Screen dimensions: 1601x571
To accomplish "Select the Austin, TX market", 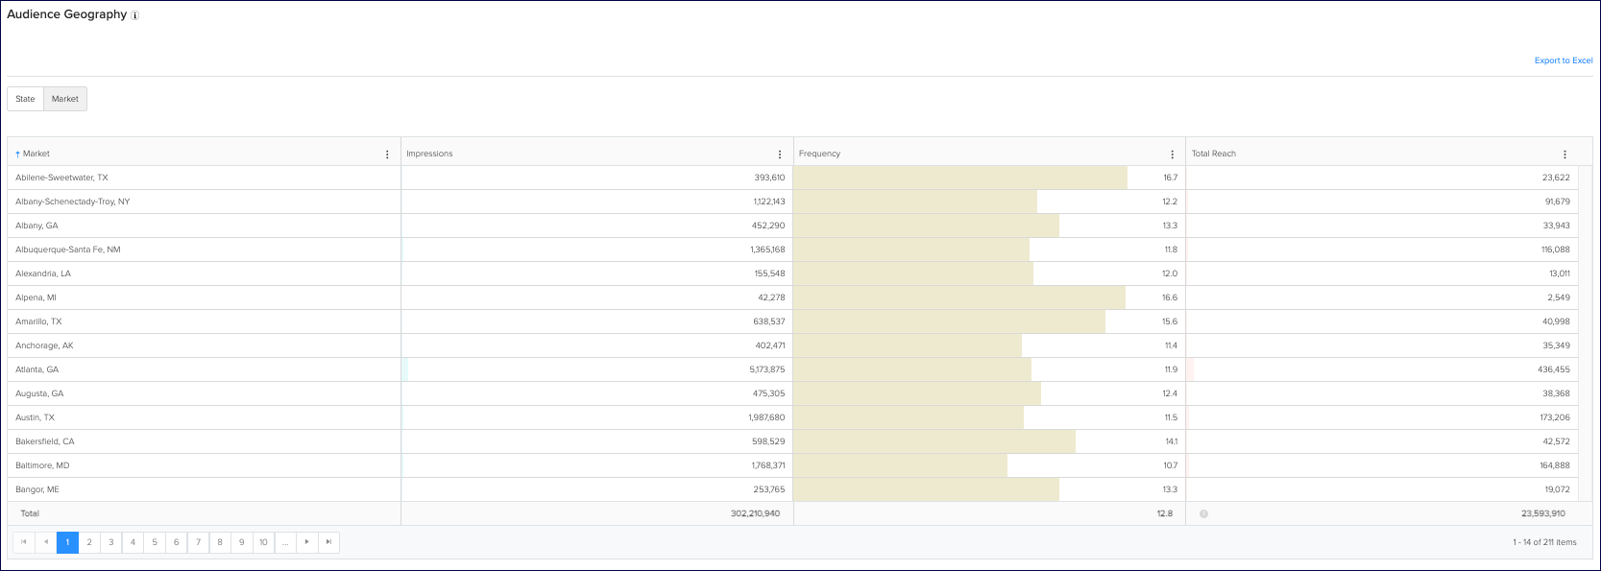I will [x=35, y=417].
